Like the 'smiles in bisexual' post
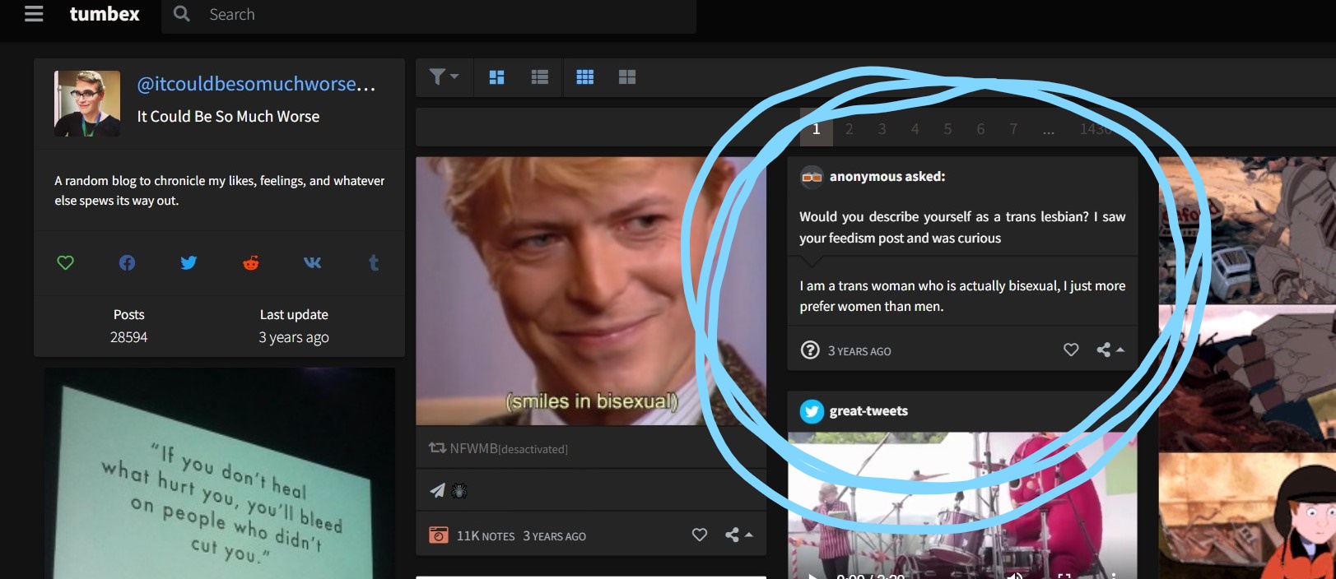The image size is (1336, 579). [x=700, y=535]
